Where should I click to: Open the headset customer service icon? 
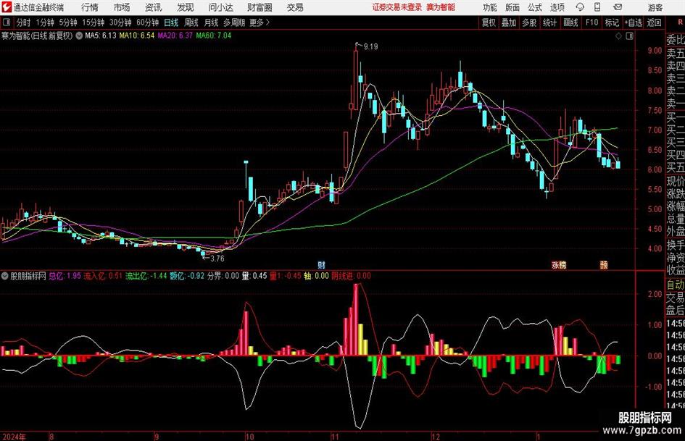tap(580, 7)
